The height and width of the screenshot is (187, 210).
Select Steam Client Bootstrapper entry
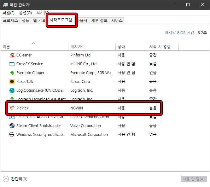pos(38,126)
